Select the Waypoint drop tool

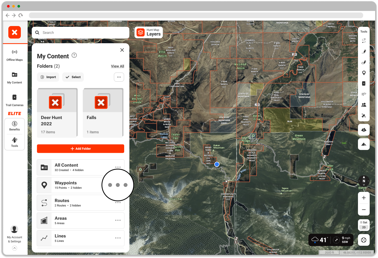pos(364,73)
